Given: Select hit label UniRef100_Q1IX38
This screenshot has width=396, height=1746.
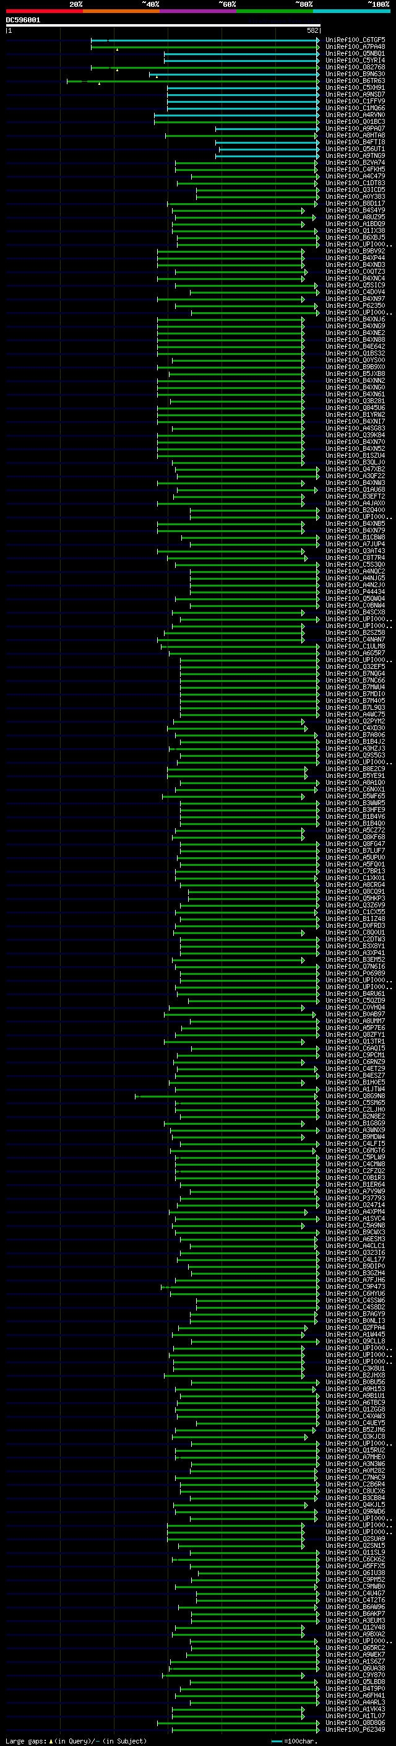Looking at the screenshot, I should [355, 230].
